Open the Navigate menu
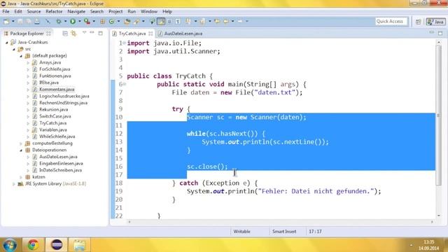448x252 pixels. click(76, 11)
